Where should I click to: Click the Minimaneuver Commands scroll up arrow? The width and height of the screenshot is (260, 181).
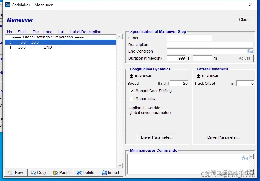click(251, 157)
